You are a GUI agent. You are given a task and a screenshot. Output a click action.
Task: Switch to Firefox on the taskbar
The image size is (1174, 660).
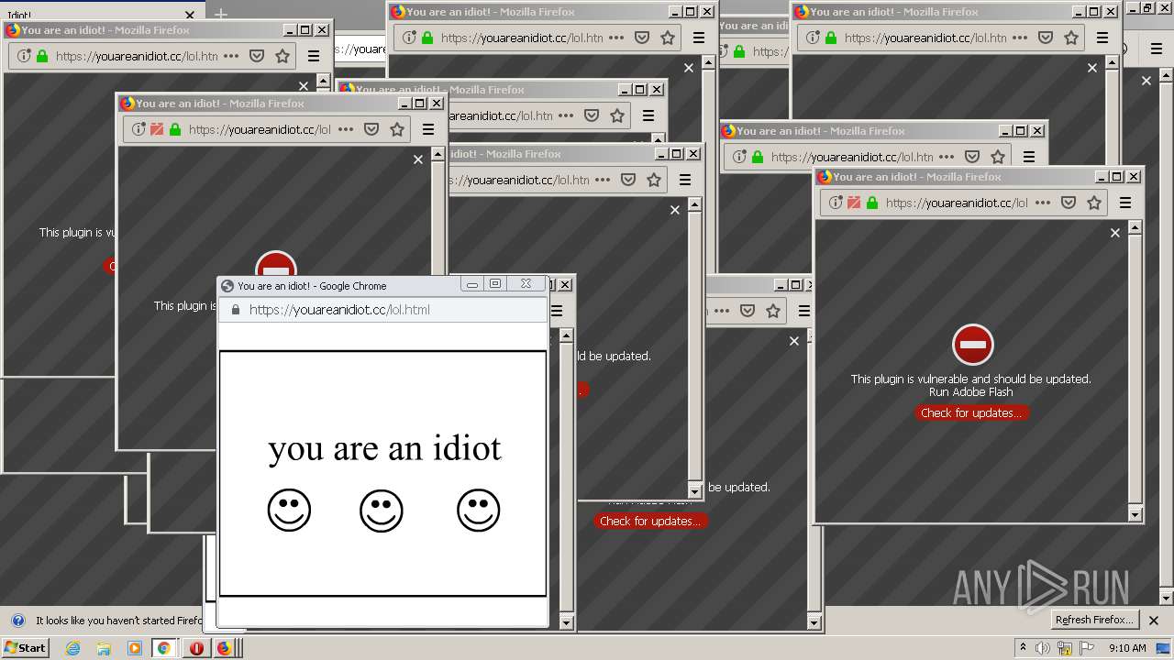pyautogui.click(x=225, y=648)
